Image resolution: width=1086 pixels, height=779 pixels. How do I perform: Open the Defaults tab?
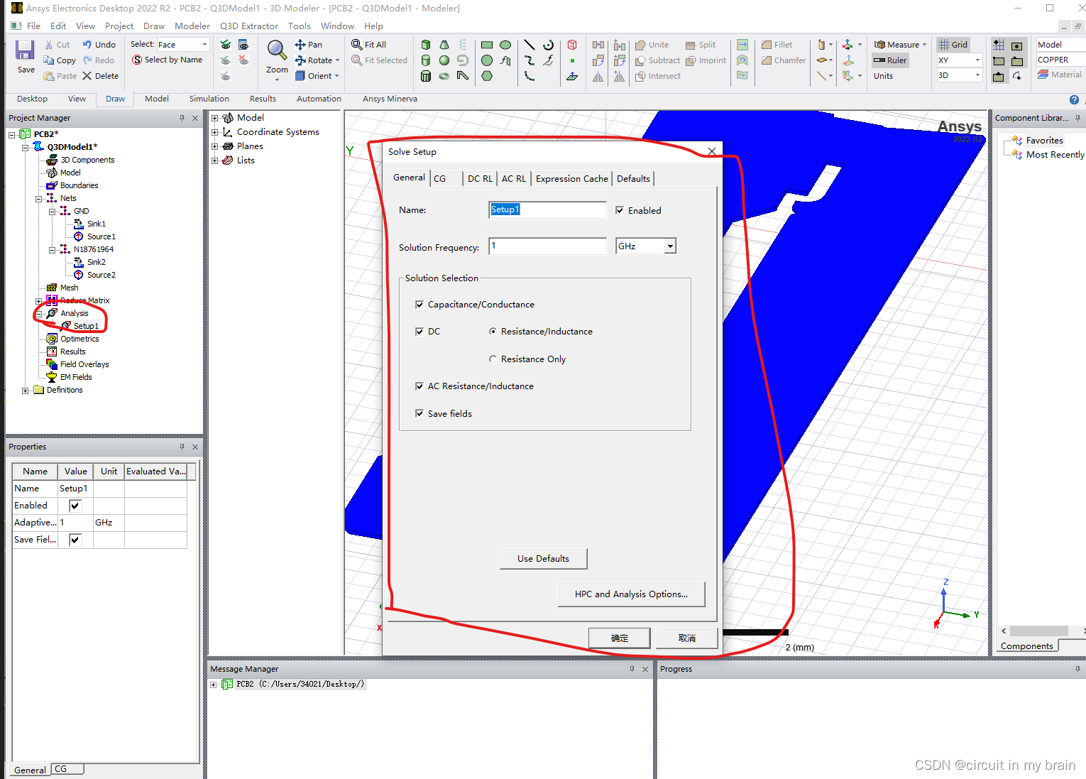click(633, 179)
